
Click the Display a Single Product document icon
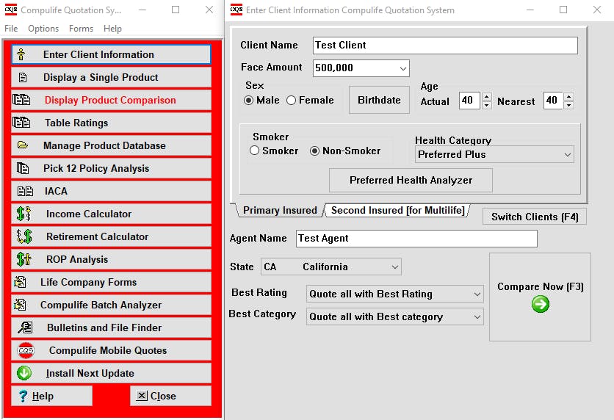pyautogui.click(x=23, y=78)
